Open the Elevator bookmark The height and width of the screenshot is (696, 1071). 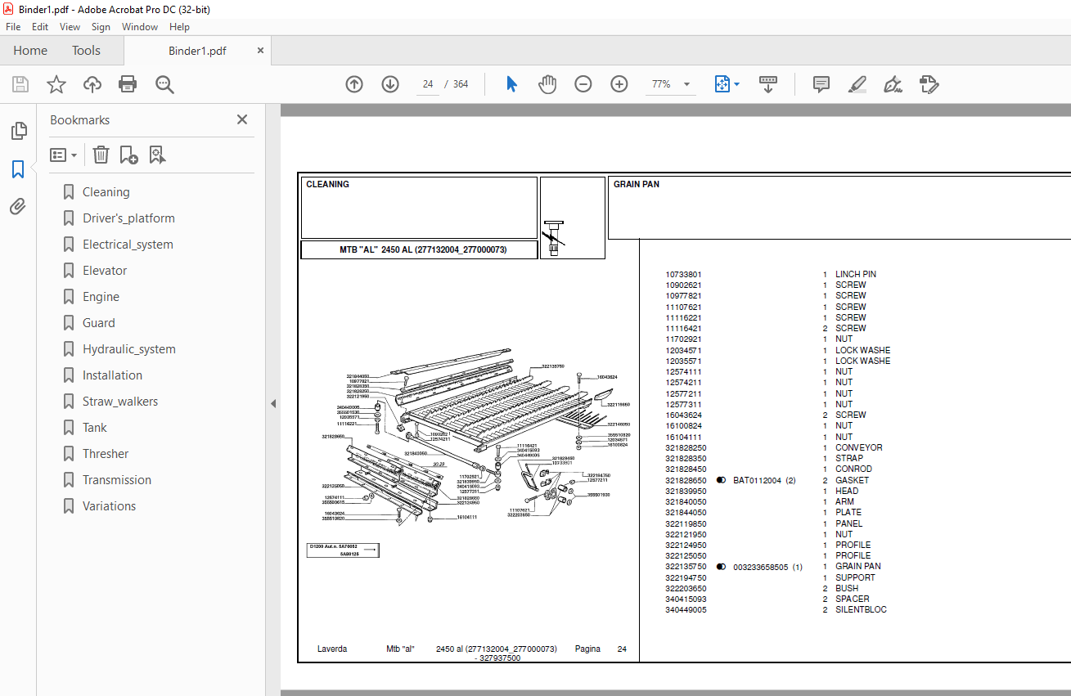point(105,271)
